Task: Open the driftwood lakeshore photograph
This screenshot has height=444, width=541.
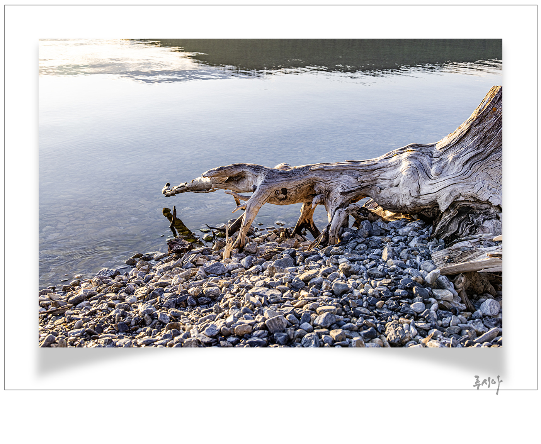Action: tap(270, 193)
